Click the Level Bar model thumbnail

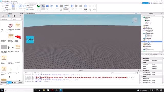point(18,47)
